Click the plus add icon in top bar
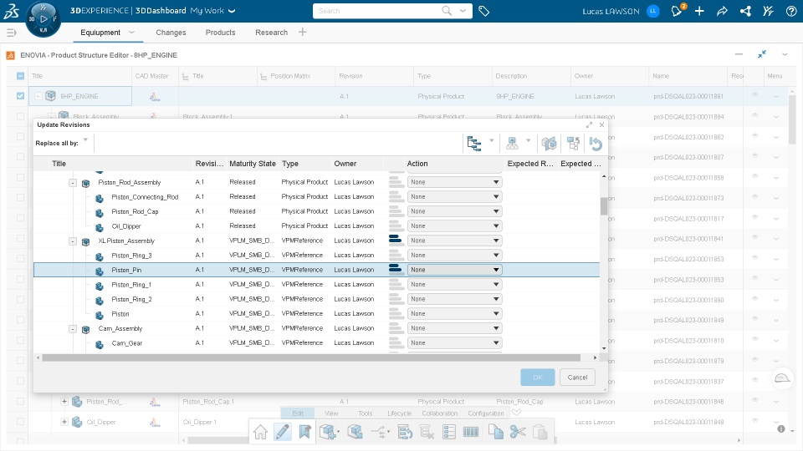 pos(699,11)
